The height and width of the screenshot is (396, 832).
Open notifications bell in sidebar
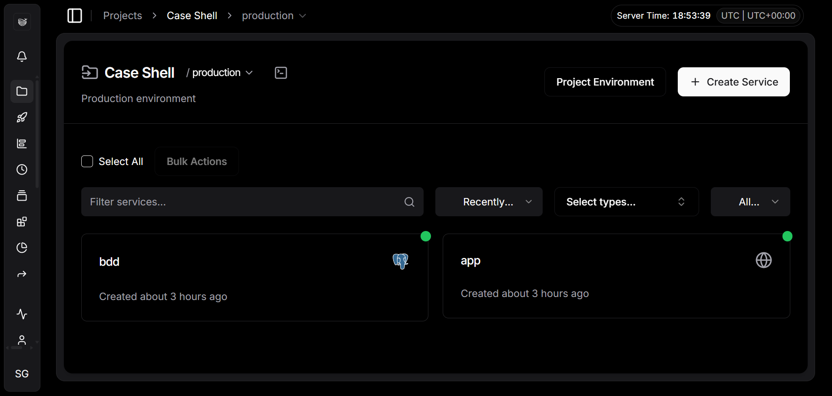[x=22, y=56]
